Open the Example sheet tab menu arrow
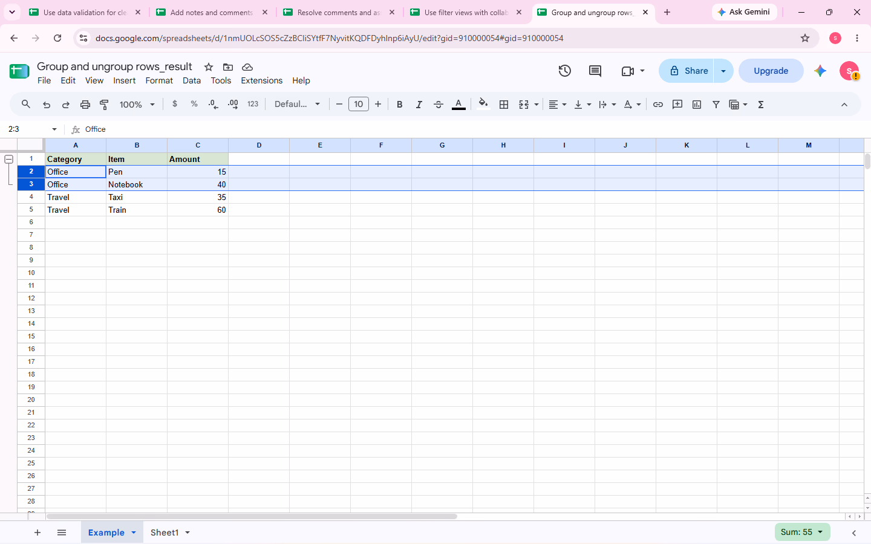Viewport: 871px width, 544px height. 134,533
